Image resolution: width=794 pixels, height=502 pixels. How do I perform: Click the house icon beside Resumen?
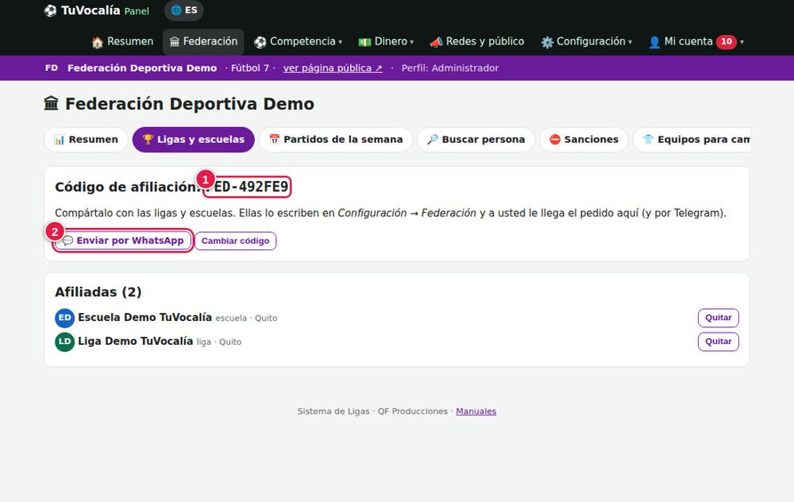pos(97,42)
